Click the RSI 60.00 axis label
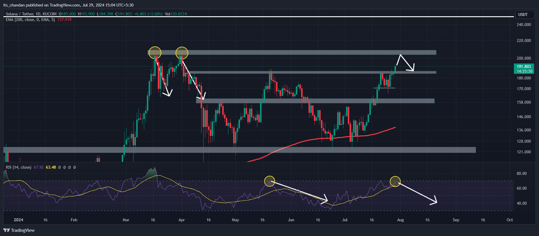This screenshot has height=236, width=539. pos(522,188)
